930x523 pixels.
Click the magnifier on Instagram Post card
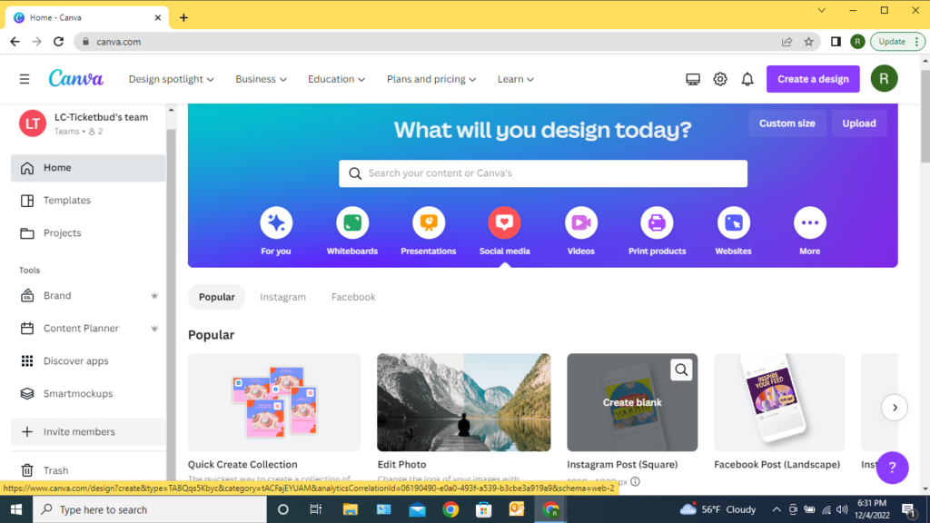pyautogui.click(x=681, y=370)
